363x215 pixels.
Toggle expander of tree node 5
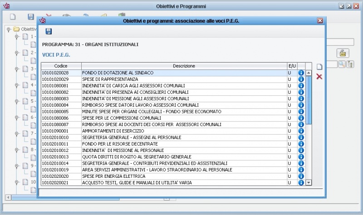click(x=17, y=101)
